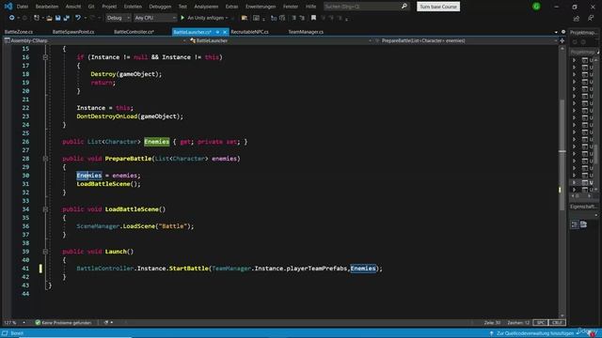Click the "Battle" string literal on line 36
This screenshot has height=338, width=602.
click(173, 226)
